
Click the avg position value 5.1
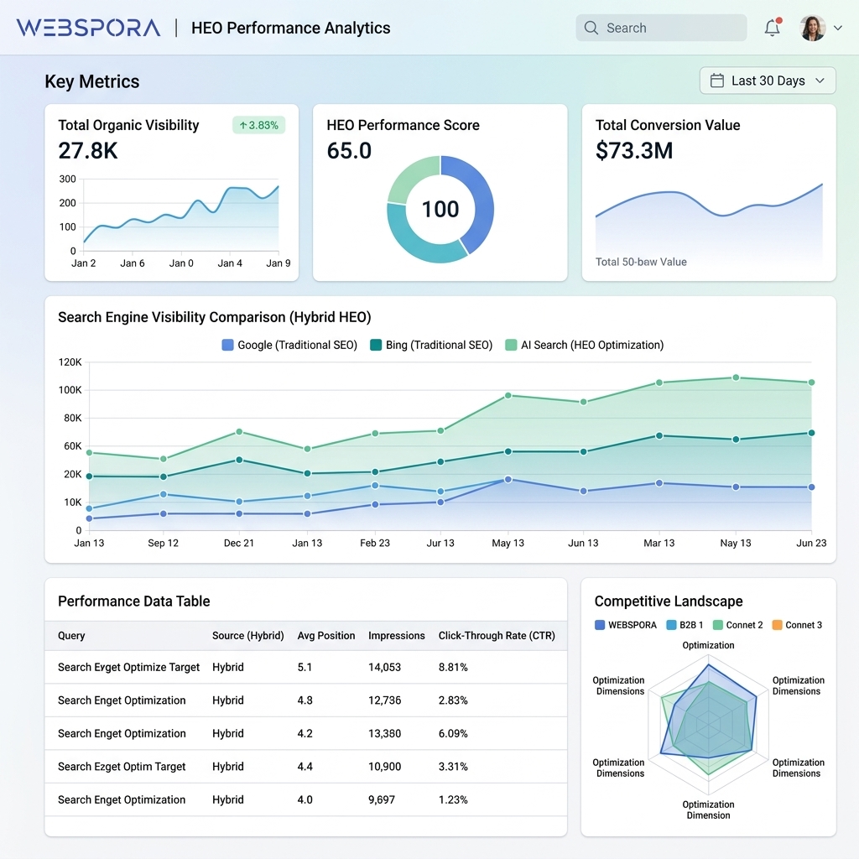click(x=305, y=667)
